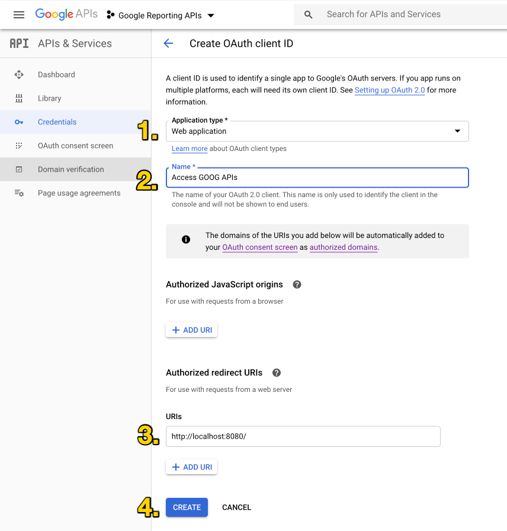Open the OAuth consent screen link in notice

tap(259, 247)
